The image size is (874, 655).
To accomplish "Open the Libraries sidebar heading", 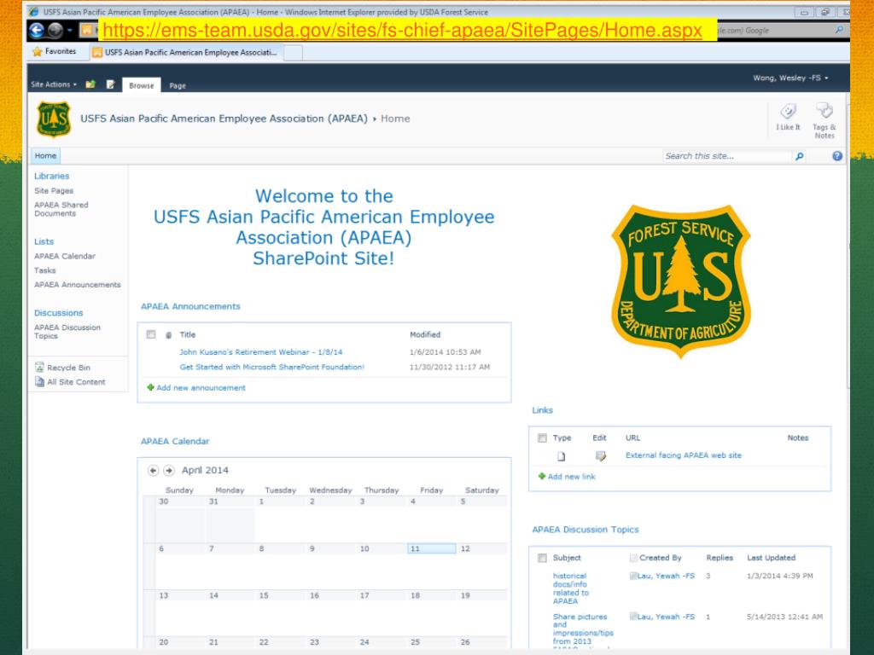I will coord(52,176).
